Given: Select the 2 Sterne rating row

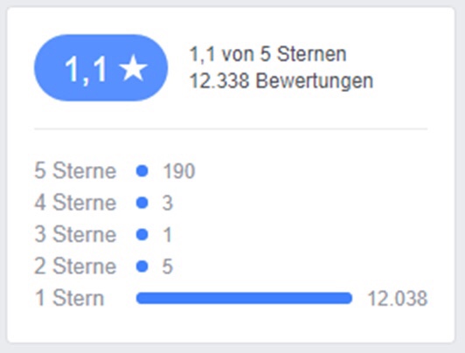Looking at the screenshot, I should pos(231,266).
